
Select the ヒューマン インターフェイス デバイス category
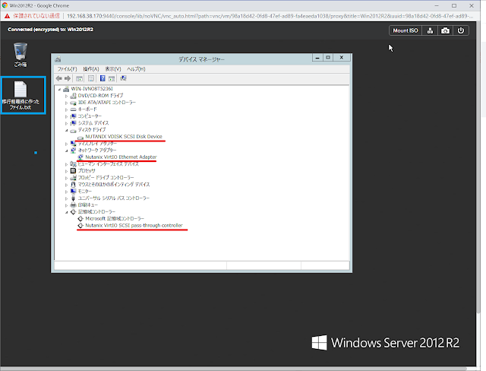pos(108,163)
